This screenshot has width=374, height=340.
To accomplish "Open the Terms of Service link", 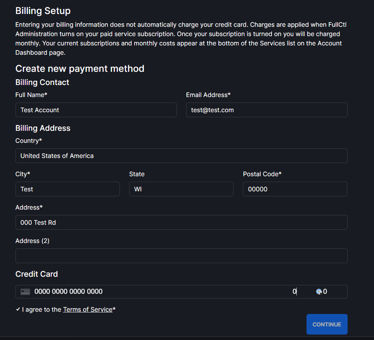I will [x=87, y=309].
